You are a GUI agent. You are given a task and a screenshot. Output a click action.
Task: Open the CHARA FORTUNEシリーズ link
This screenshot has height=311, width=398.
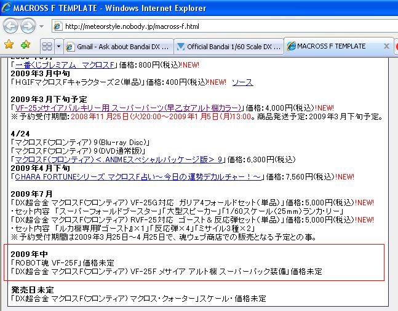pos(138,177)
